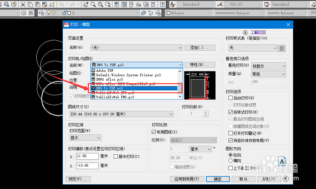
Task: Click the 预览 preview button
Action: coord(78,179)
